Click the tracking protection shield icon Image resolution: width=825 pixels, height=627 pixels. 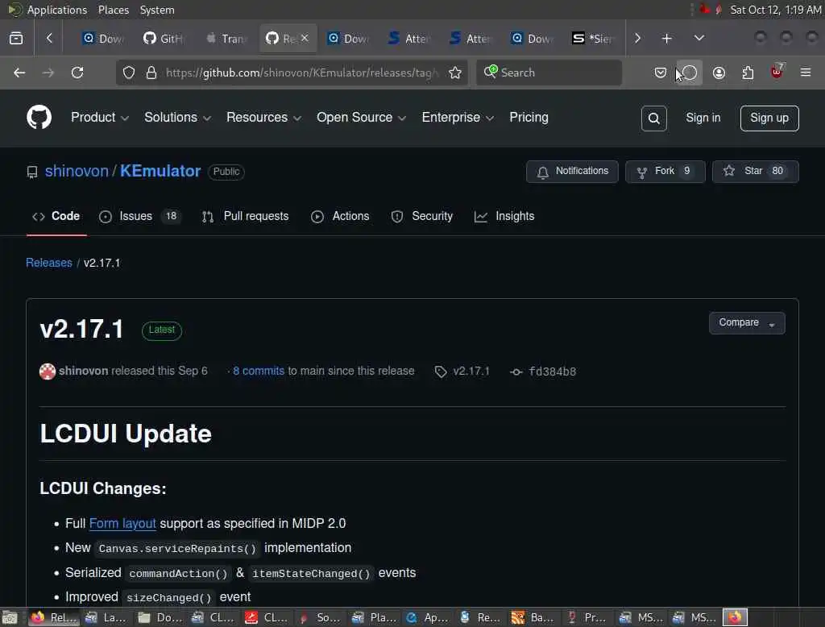coord(128,73)
